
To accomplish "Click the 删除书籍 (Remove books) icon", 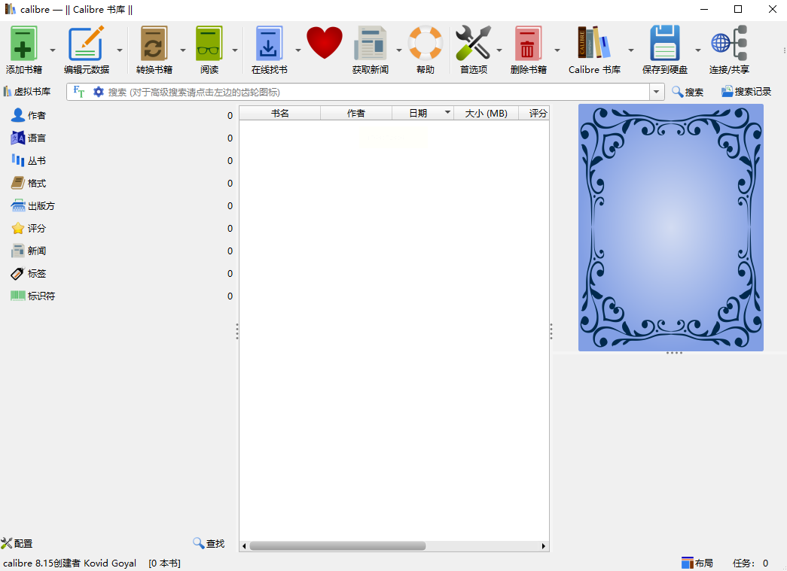I will pos(528,44).
